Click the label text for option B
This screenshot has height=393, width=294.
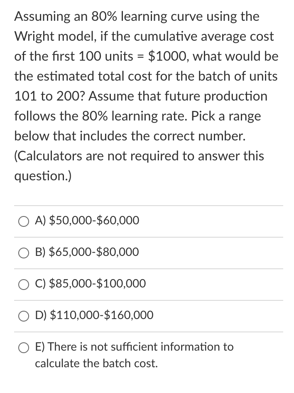click(87, 252)
